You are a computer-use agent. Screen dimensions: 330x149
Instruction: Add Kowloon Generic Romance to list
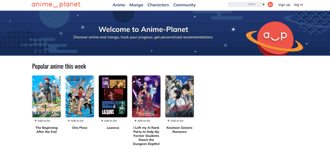175,121
